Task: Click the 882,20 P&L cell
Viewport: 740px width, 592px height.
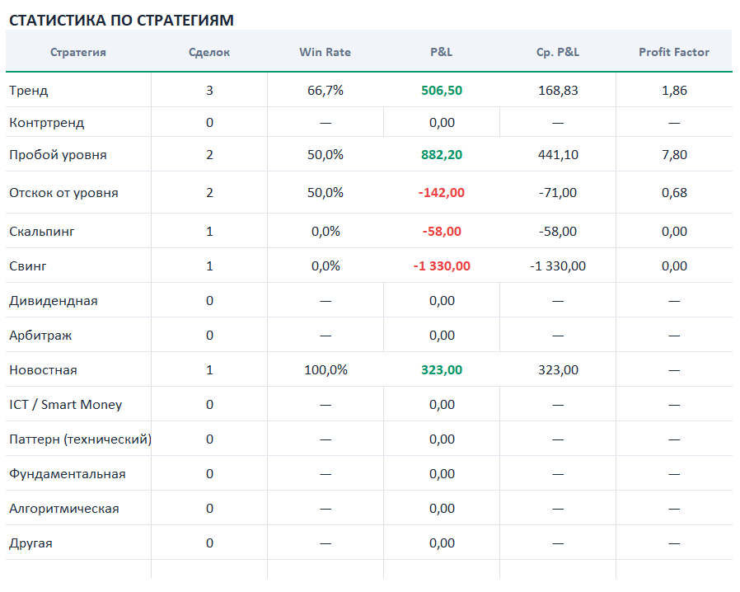Action: 442,154
